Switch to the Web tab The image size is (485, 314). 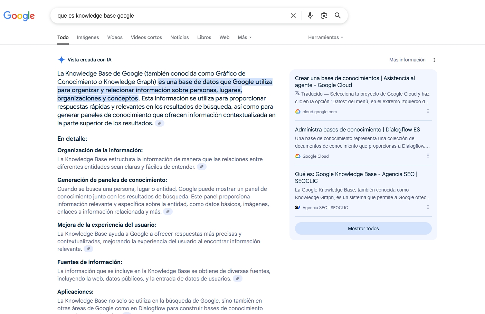tap(225, 37)
